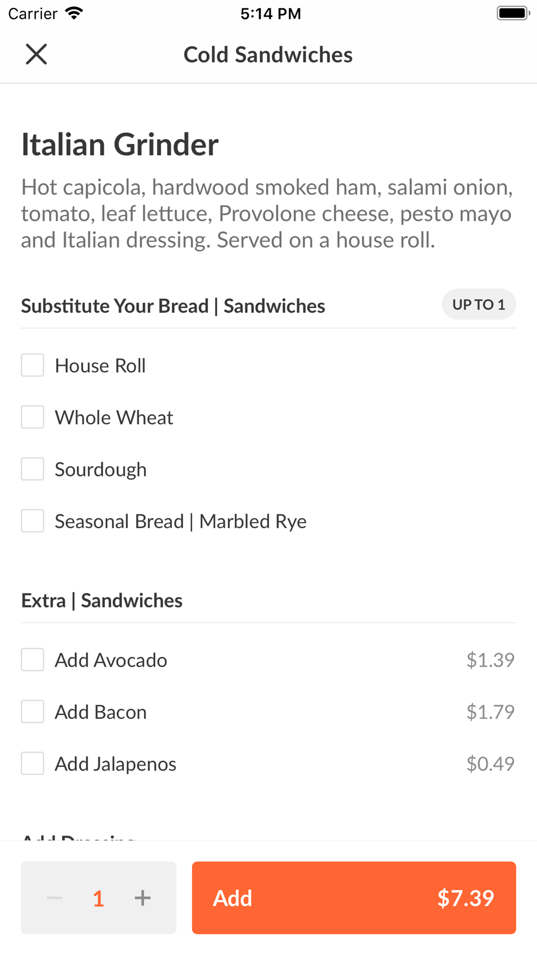Tap the battery status icon

click(512, 13)
